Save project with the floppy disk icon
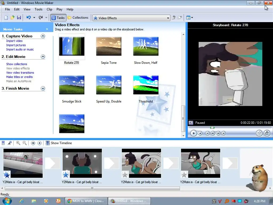The image size is (273, 205). (19, 18)
